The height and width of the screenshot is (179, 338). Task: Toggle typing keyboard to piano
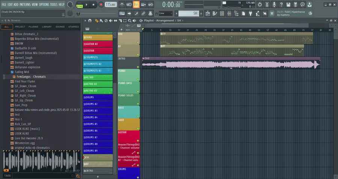pos(122,13)
